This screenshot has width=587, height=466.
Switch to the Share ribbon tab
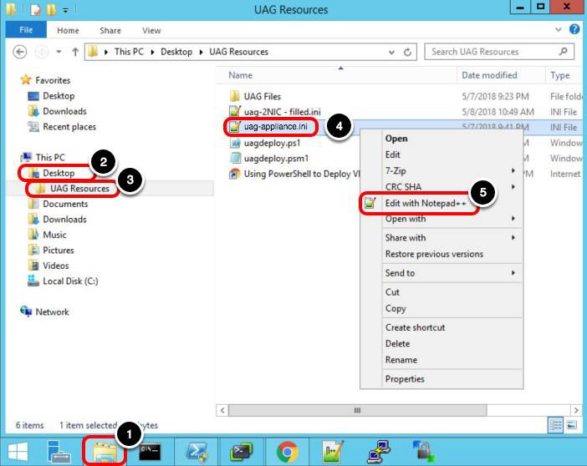coord(110,30)
